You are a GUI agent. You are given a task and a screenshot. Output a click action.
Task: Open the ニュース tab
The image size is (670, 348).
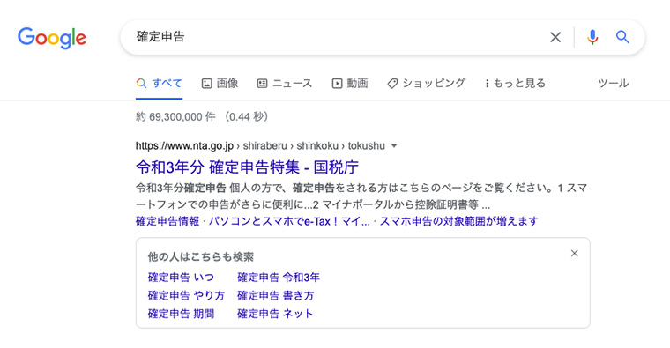285,84
